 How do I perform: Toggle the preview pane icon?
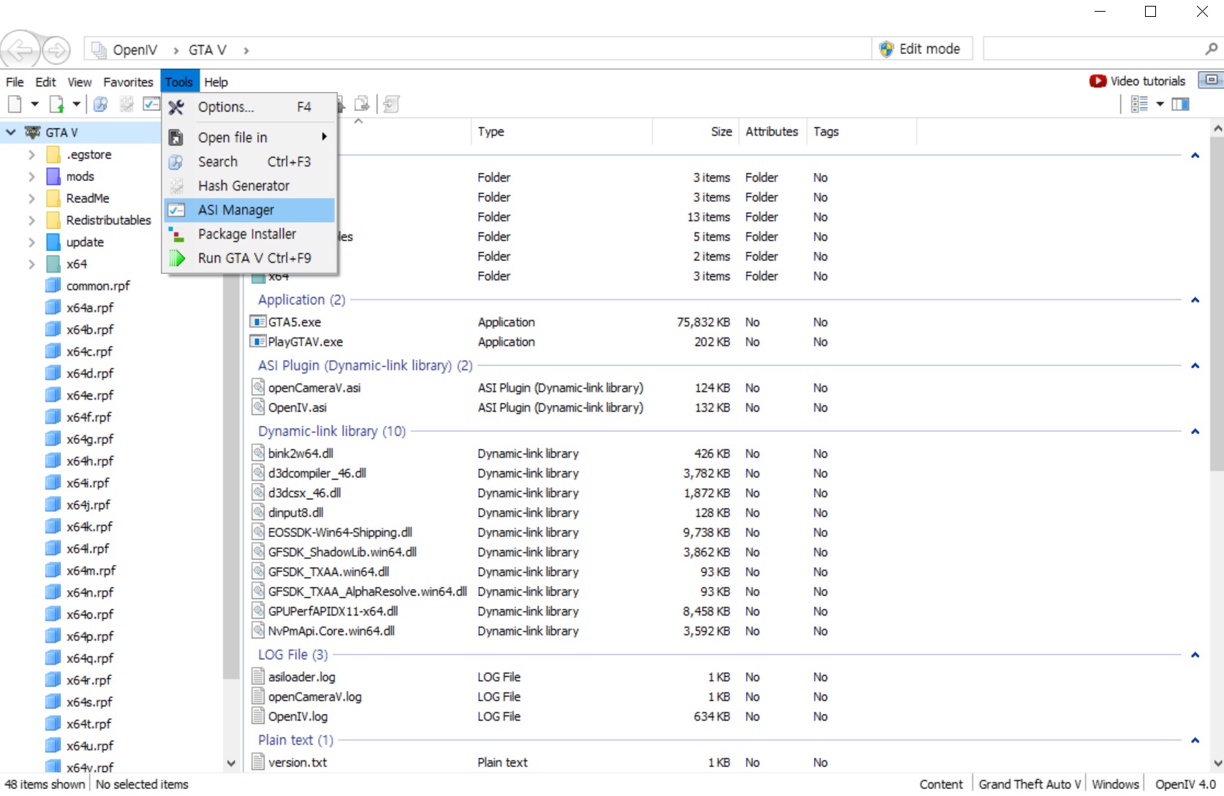(x=1180, y=104)
